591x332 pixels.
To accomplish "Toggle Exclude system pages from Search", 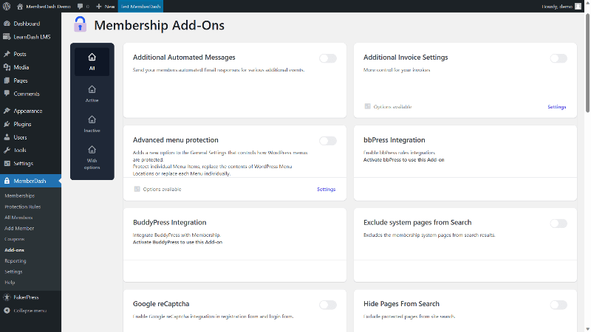I will 558,224.
